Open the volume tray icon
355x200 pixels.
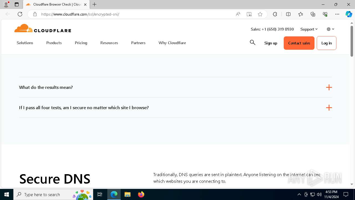tap(319, 194)
